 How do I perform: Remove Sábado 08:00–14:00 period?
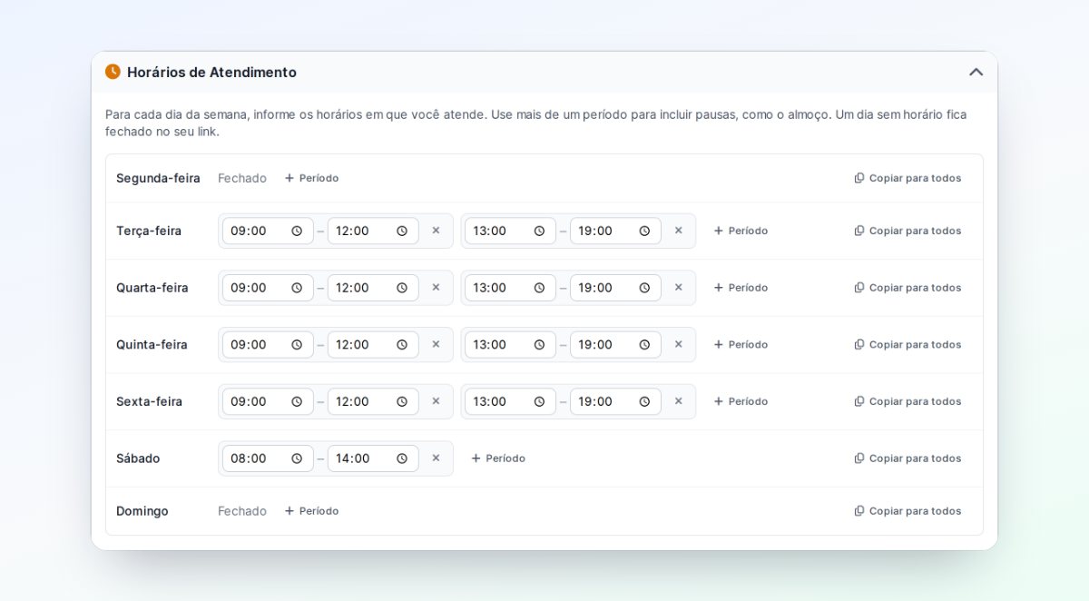pyautogui.click(x=436, y=458)
